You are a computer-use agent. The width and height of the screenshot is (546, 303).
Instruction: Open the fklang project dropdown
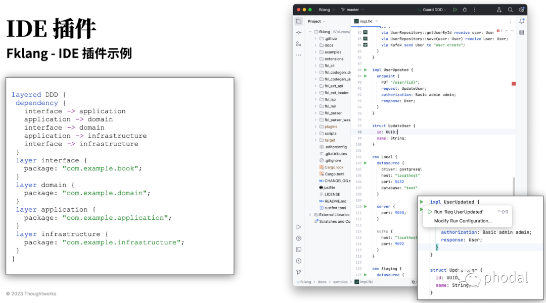(327, 10)
